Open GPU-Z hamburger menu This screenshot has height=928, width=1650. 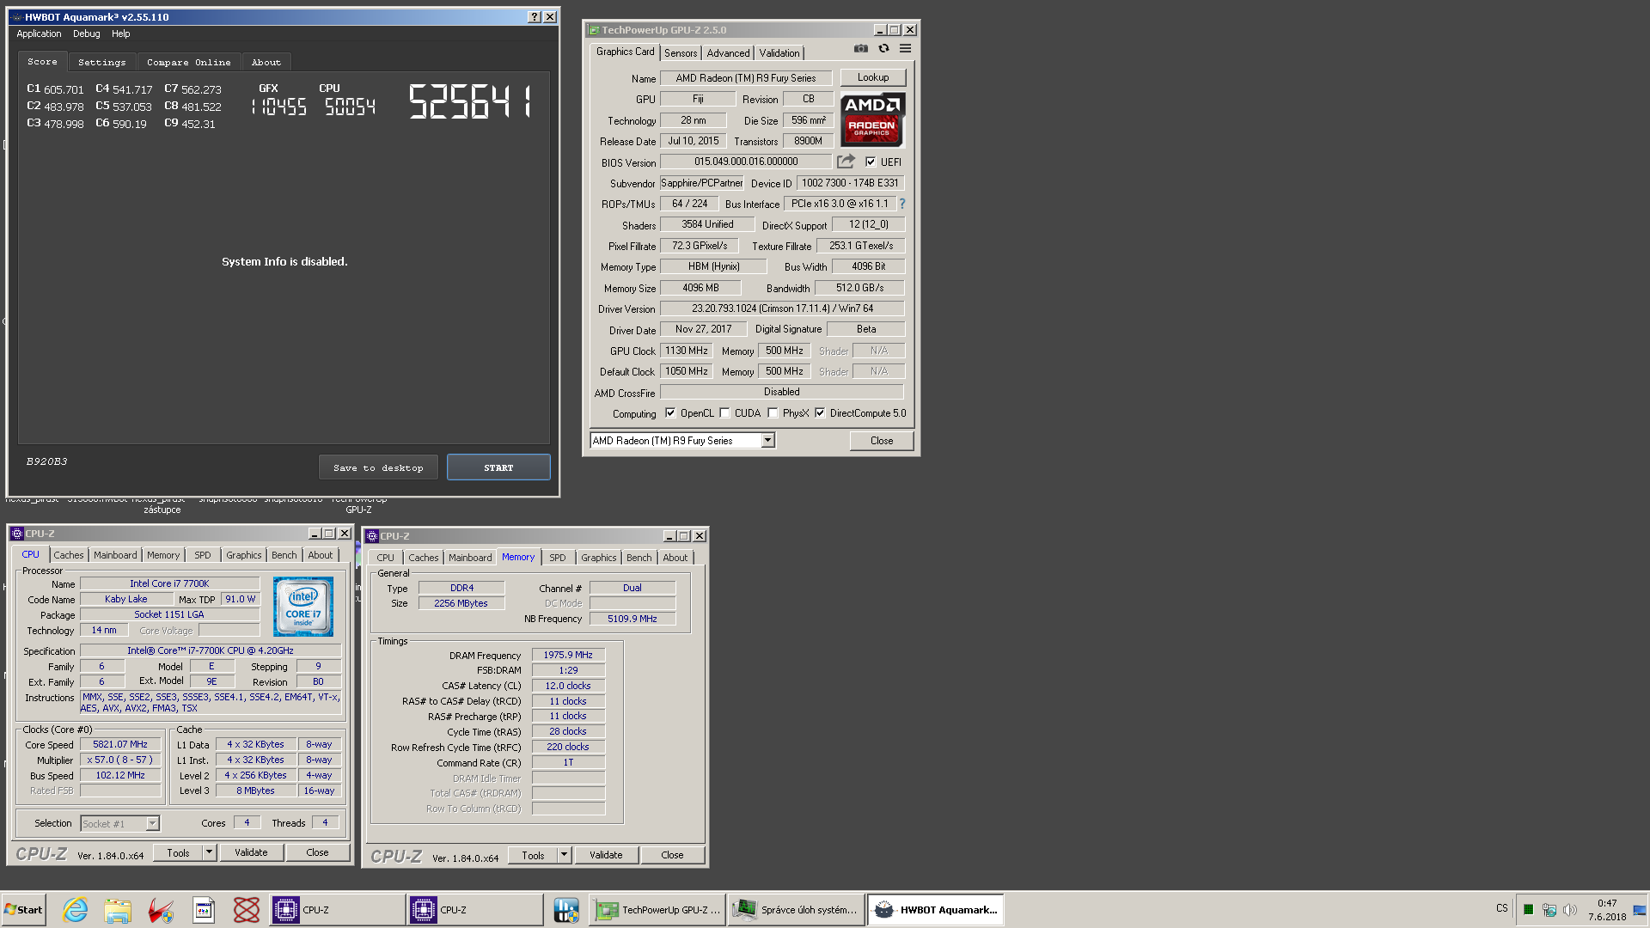(905, 49)
